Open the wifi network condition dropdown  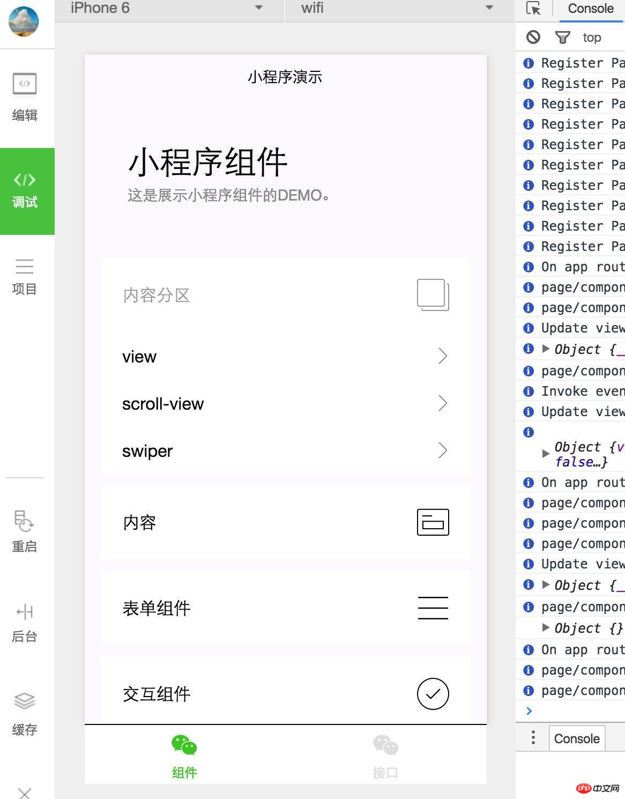397,9
